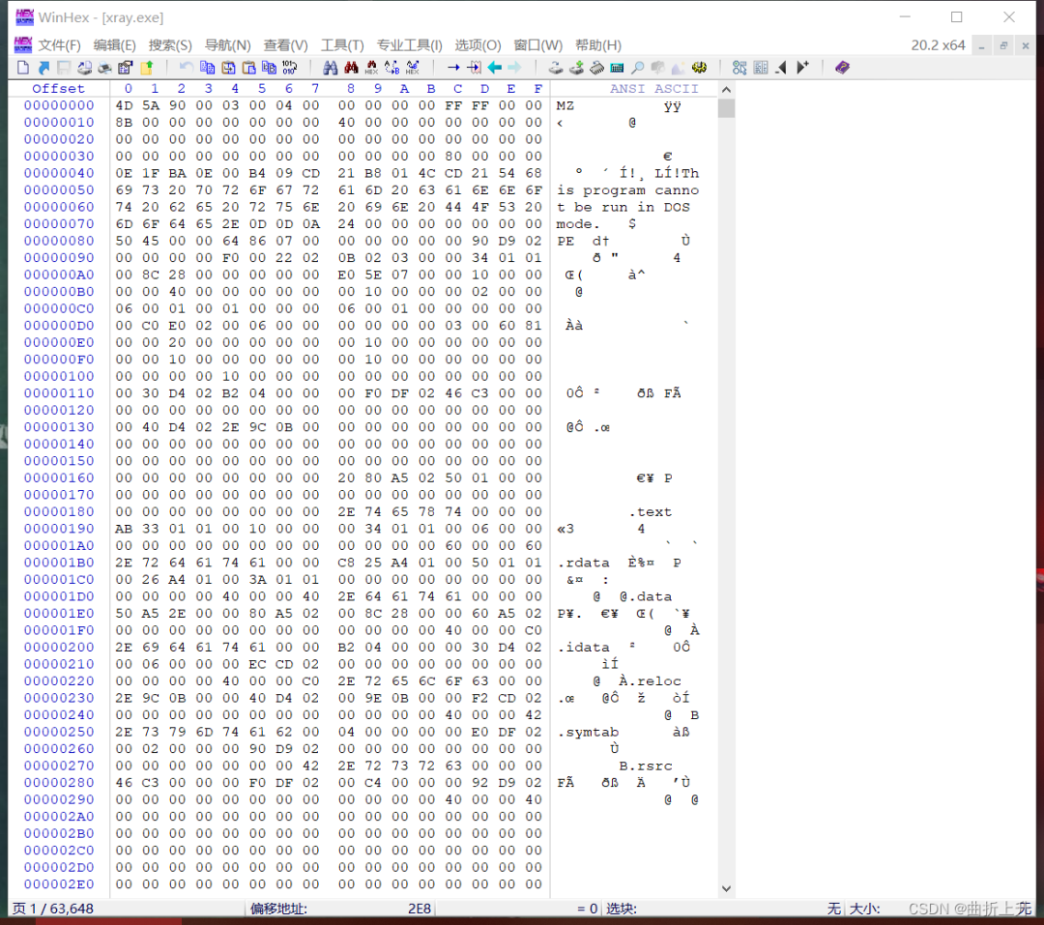Open the purple Help book icon

coord(842,68)
